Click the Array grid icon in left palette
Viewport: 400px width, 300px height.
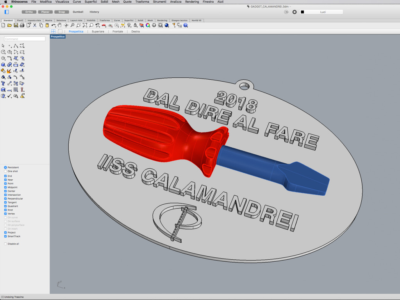(x=16, y=89)
